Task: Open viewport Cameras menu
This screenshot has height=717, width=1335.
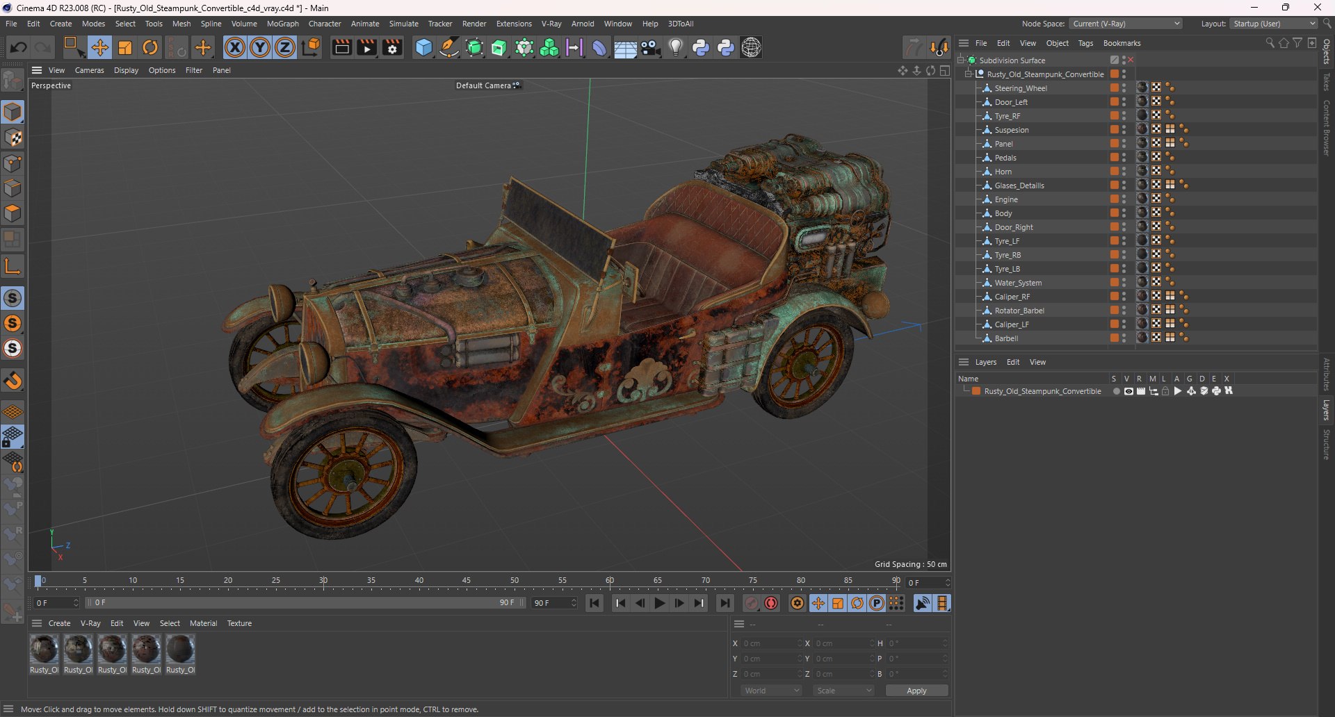Action: 90,70
